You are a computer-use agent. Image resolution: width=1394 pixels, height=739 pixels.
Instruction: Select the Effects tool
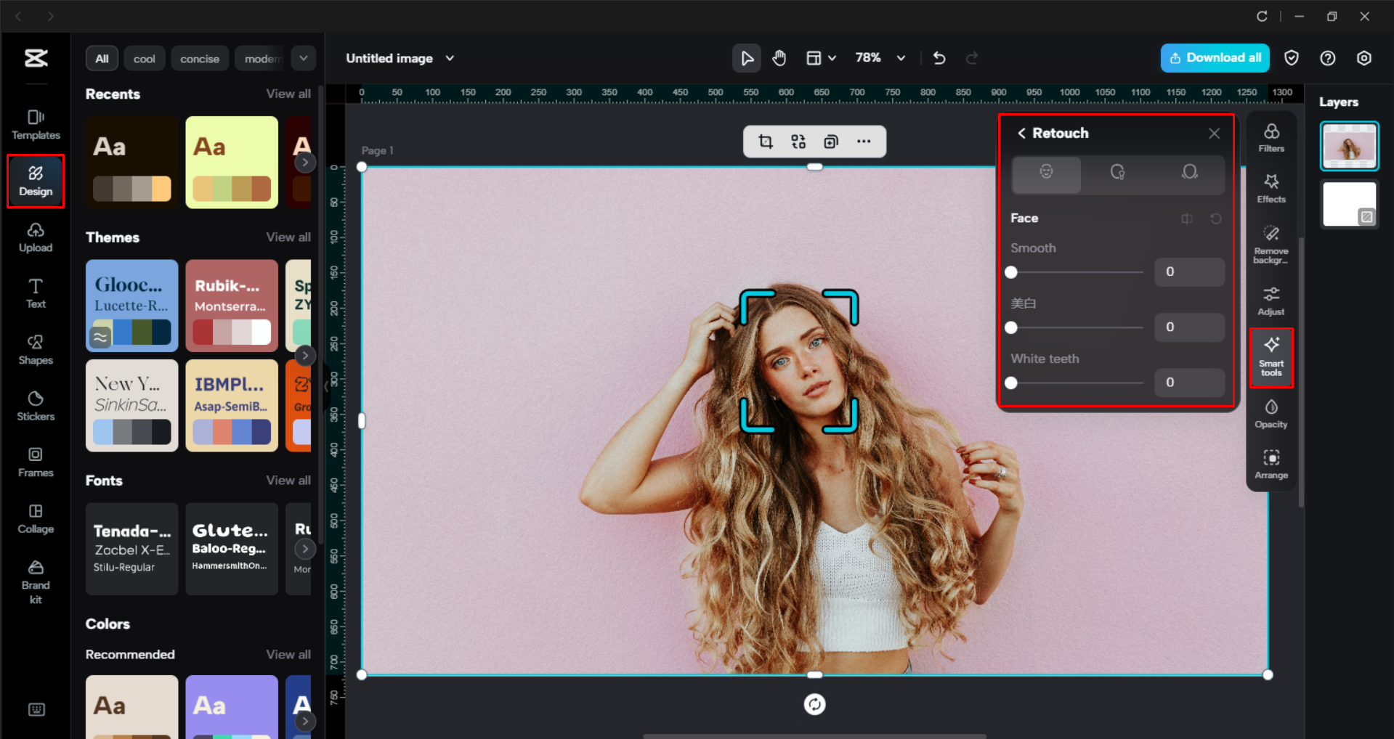pyautogui.click(x=1271, y=188)
